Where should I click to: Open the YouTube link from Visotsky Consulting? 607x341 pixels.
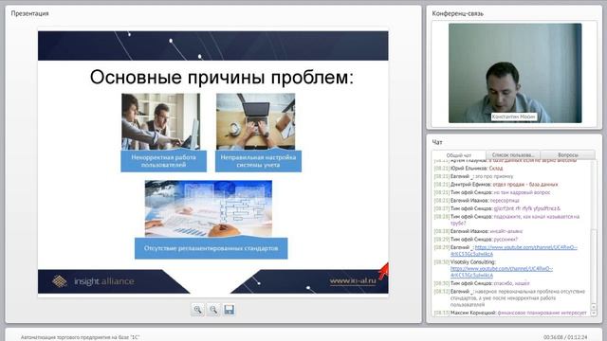(502, 272)
